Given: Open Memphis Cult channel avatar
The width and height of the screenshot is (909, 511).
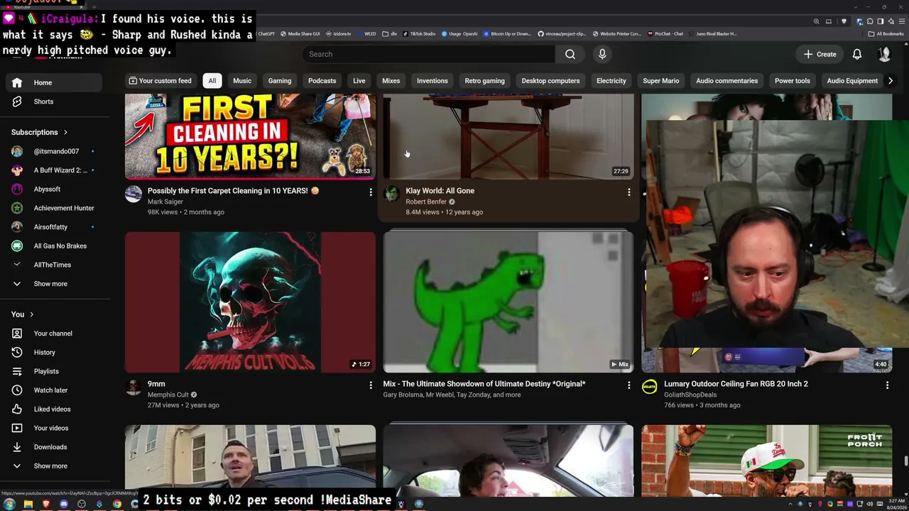Looking at the screenshot, I should pyautogui.click(x=134, y=387).
